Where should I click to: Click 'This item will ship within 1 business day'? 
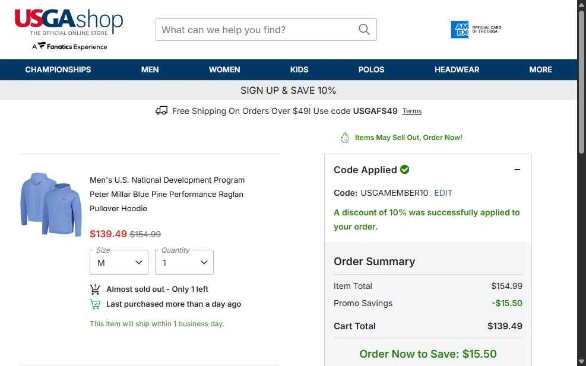point(157,324)
